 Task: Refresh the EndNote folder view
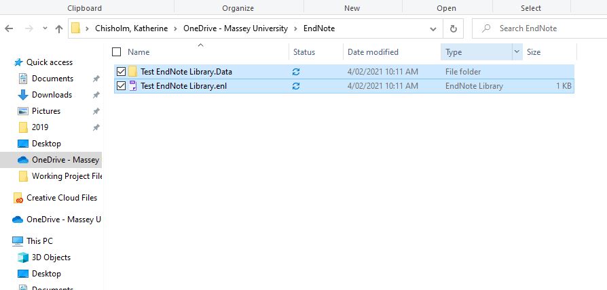(x=454, y=29)
